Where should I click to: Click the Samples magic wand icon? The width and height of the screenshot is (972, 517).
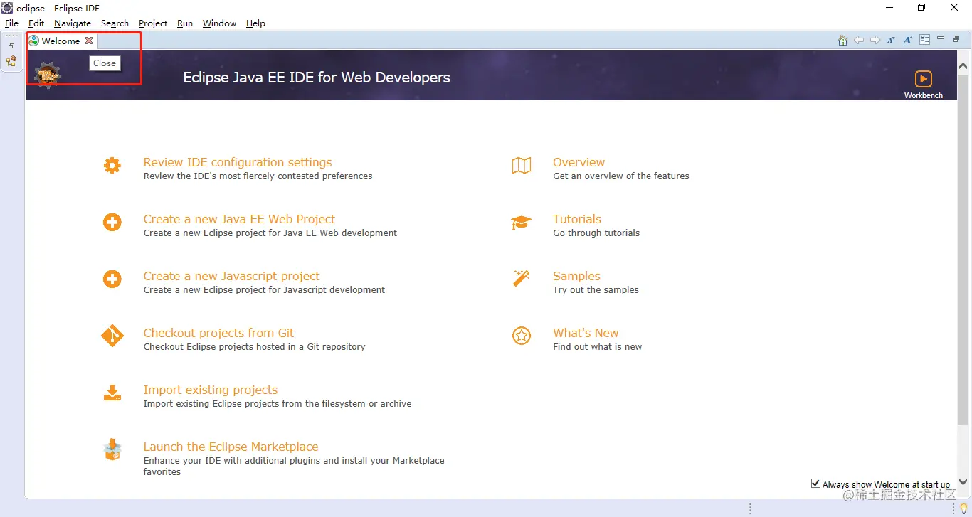pos(522,278)
